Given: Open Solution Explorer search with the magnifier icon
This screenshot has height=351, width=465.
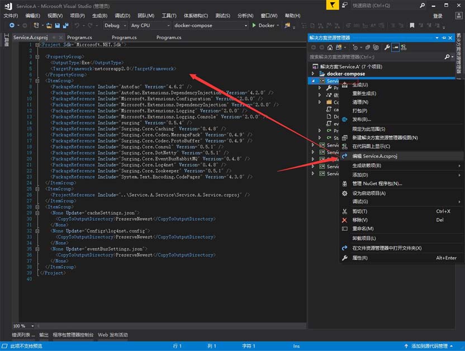Looking at the screenshot, I should (x=447, y=56).
